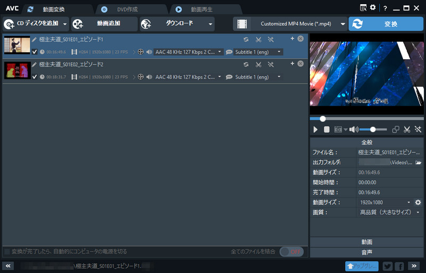This screenshot has width=426, height=273.
Task: Open audio track dropdown for エピソード1
Action: (x=189, y=52)
